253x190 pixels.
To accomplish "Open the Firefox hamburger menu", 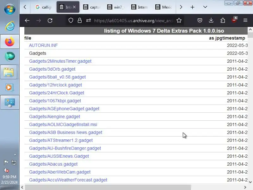I will (x=245, y=20).
